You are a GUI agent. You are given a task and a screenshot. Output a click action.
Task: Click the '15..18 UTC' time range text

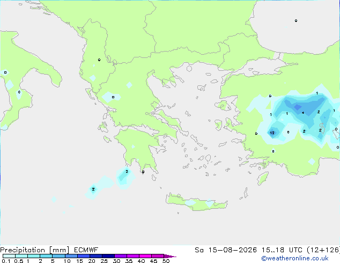(x=282, y=250)
